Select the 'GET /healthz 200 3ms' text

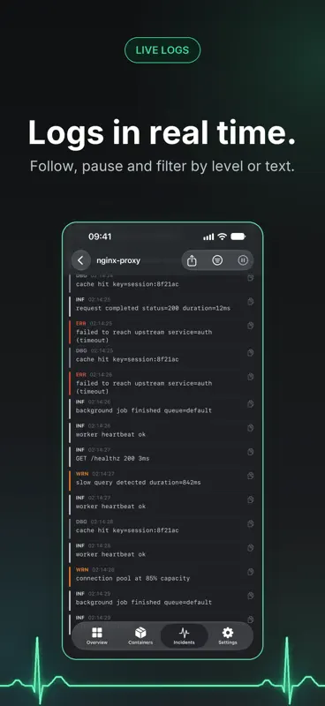pos(112,458)
